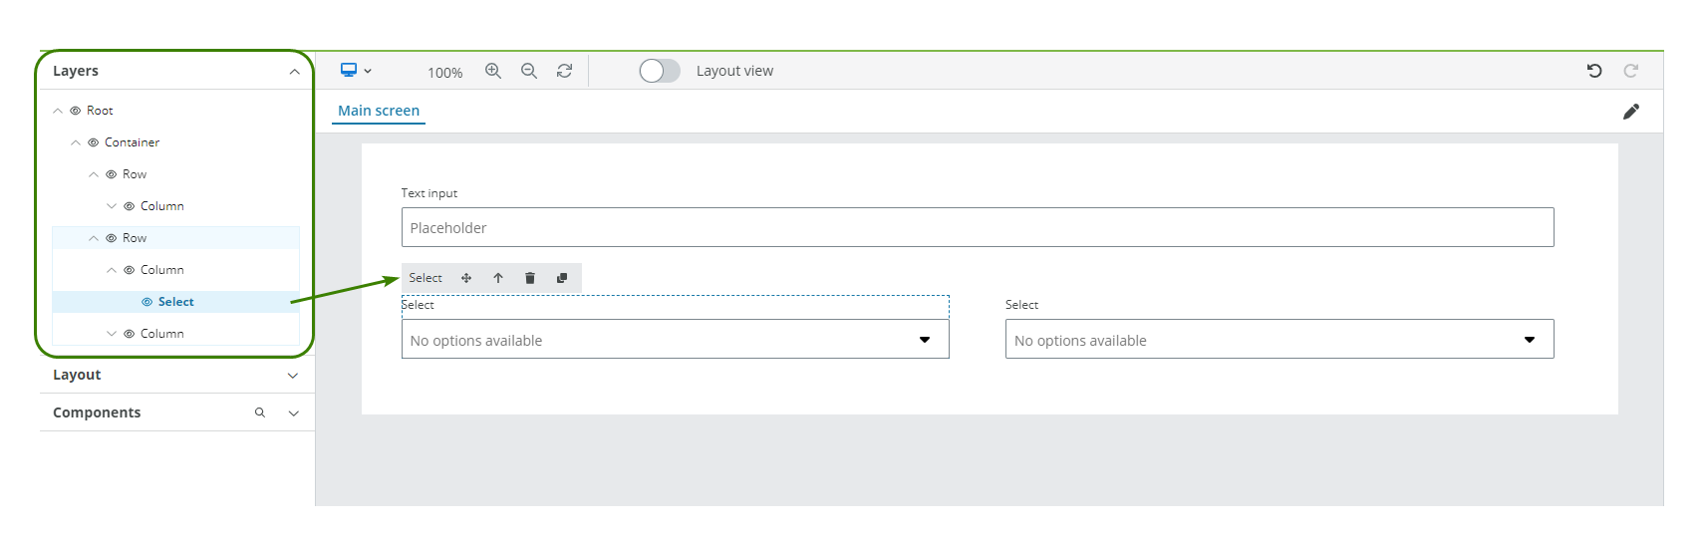1704x546 pixels.
Task: Click the zoom out magnifier icon
Action: pyautogui.click(x=529, y=71)
